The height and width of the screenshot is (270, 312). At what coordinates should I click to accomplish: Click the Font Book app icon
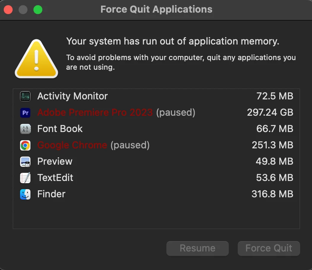(25, 129)
